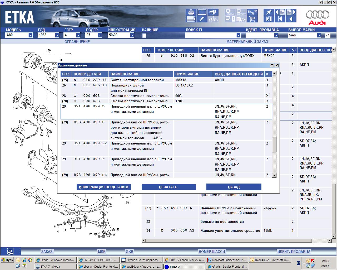This screenshot has width=337, height=270.
Task: Click the archive dialog scrollbar up arrow
Action: 274,74
